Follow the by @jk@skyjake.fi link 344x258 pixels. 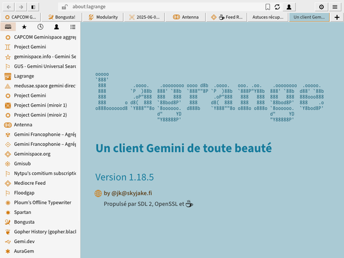pyautogui.click(x=128, y=193)
